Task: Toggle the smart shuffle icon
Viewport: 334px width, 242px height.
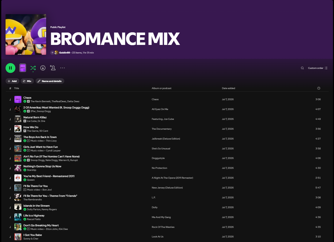Action: [33, 68]
